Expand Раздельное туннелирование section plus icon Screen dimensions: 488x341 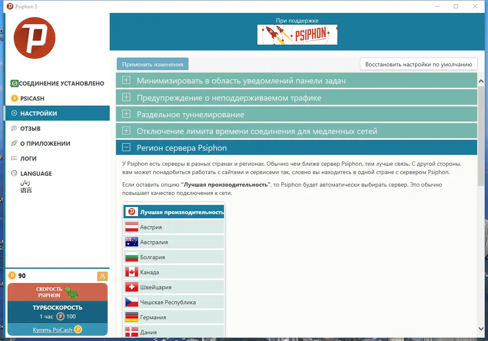[126, 114]
